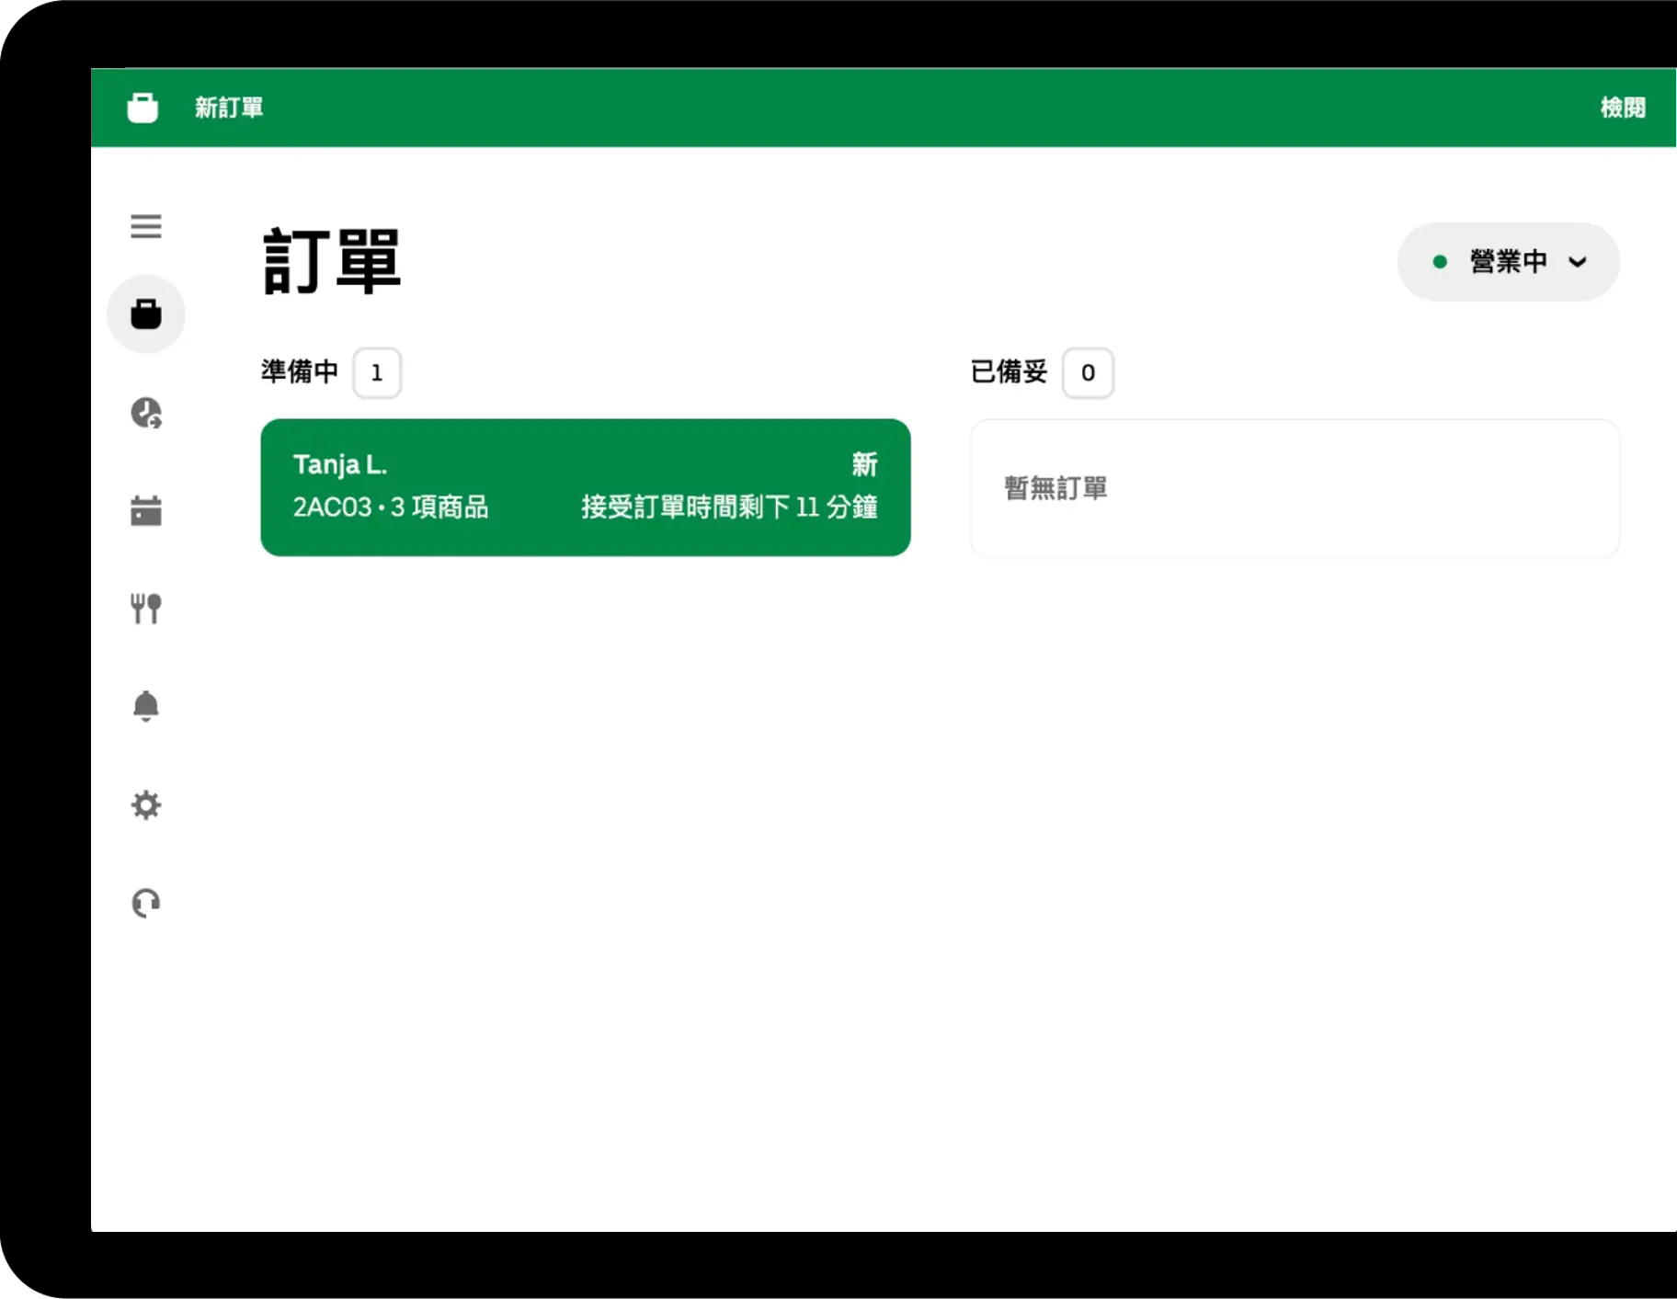This screenshot has height=1299, width=1677.
Task: Click the 準備中 count badge showing 1
Action: click(x=377, y=373)
